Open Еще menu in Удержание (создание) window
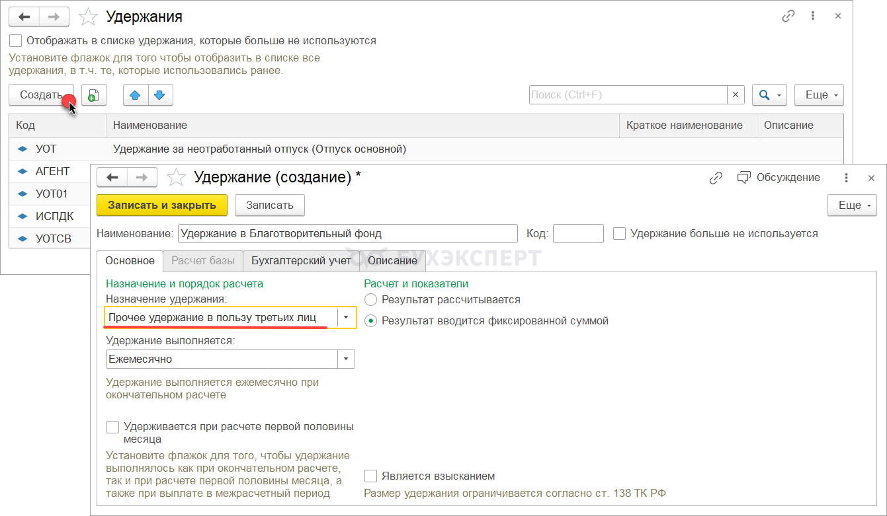This screenshot has height=516, width=887. pos(852,205)
